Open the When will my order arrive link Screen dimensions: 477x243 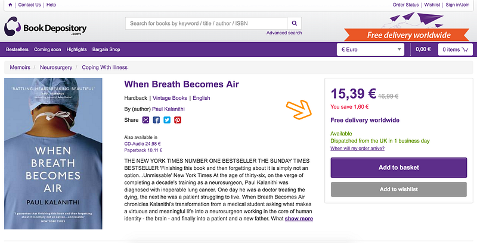[x=357, y=149]
